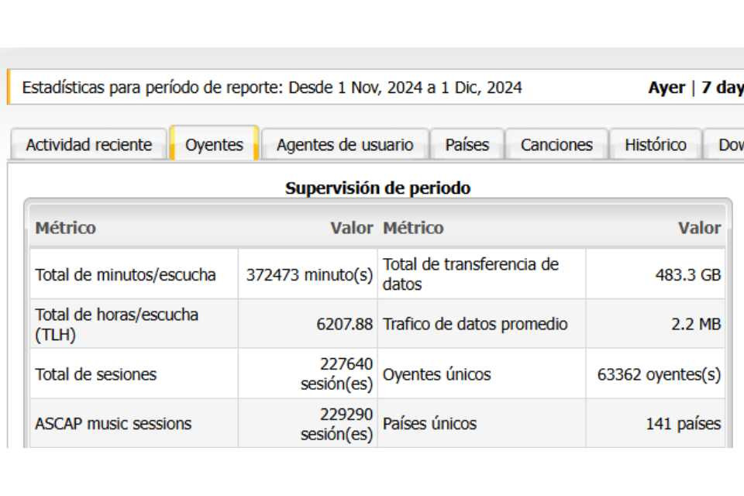Select the Total de transferencia de datos label
The image size is (744, 496).
(470, 274)
